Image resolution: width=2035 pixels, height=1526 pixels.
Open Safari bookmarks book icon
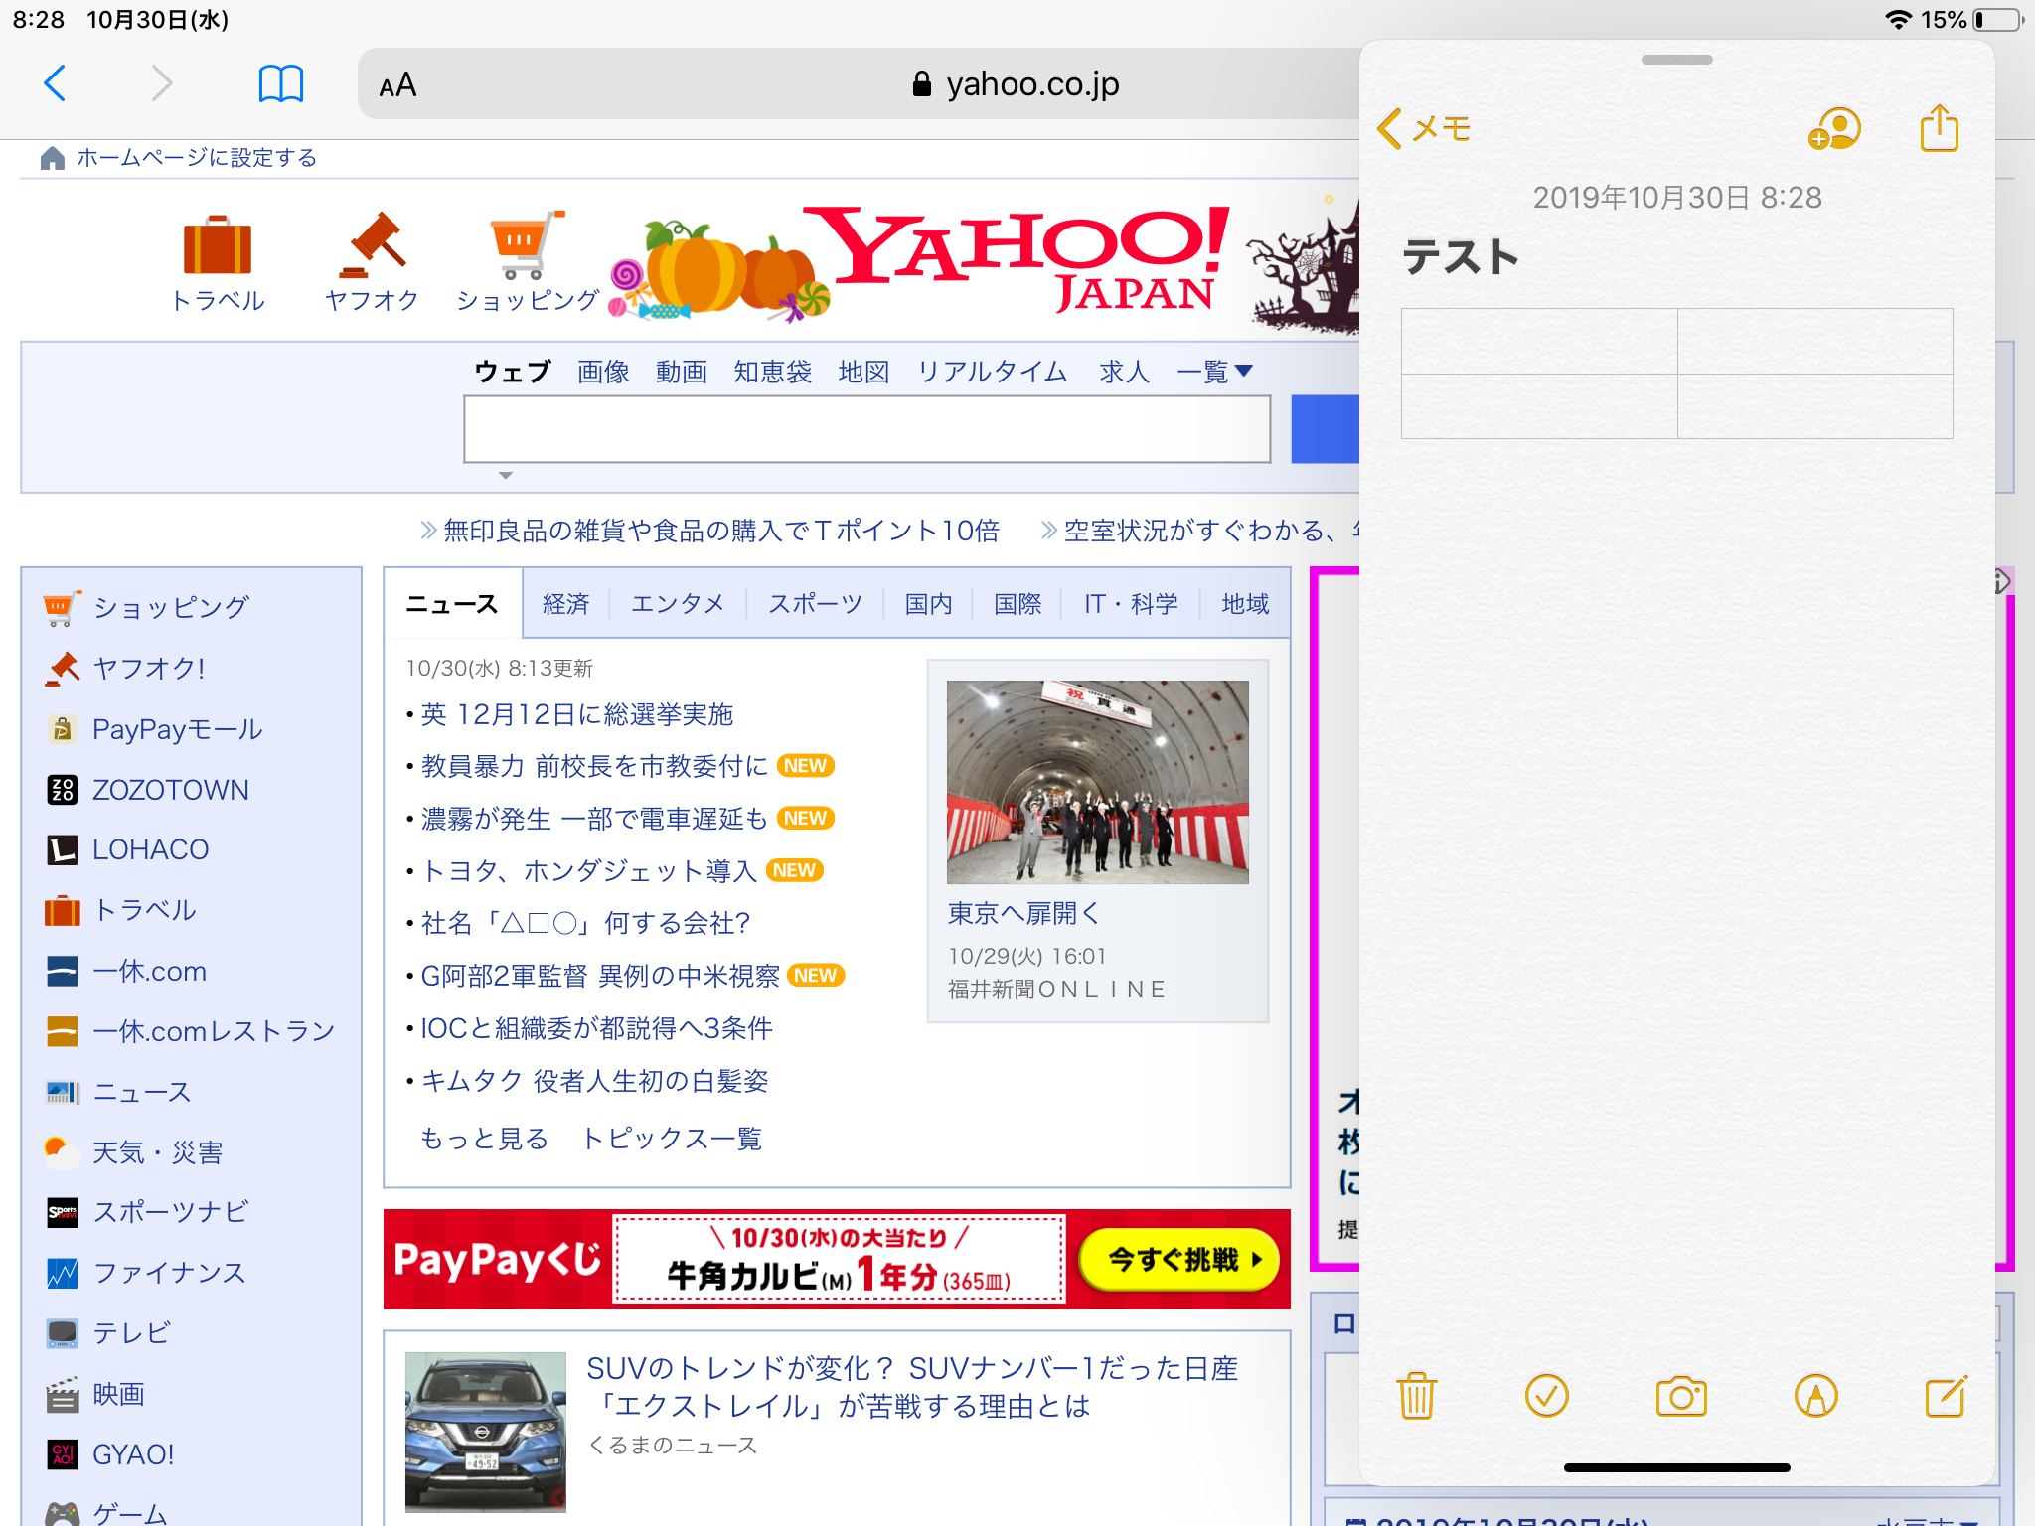(280, 83)
